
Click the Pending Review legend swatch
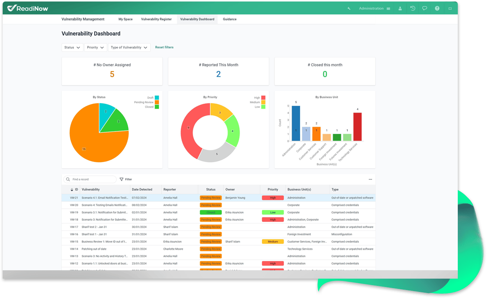pyautogui.click(x=157, y=102)
